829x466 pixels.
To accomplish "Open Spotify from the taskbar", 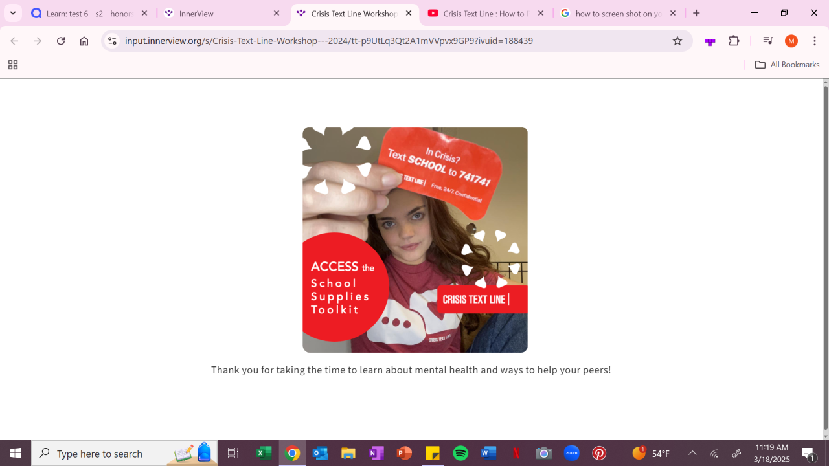I will click(x=460, y=453).
